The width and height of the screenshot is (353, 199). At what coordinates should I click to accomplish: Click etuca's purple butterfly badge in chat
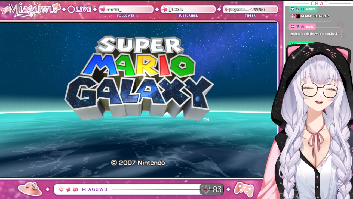coord(302,27)
